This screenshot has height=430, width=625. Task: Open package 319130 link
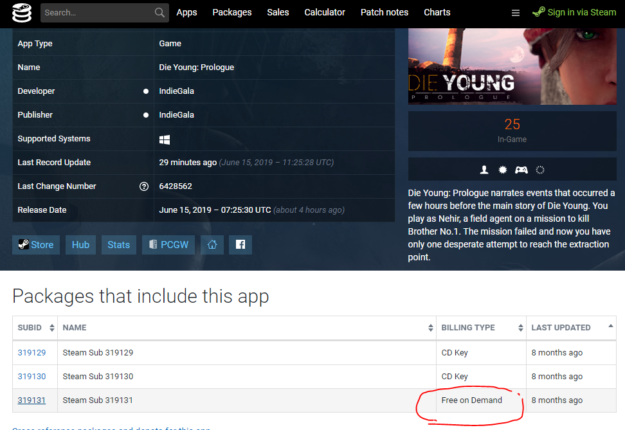tap(32, 377)
